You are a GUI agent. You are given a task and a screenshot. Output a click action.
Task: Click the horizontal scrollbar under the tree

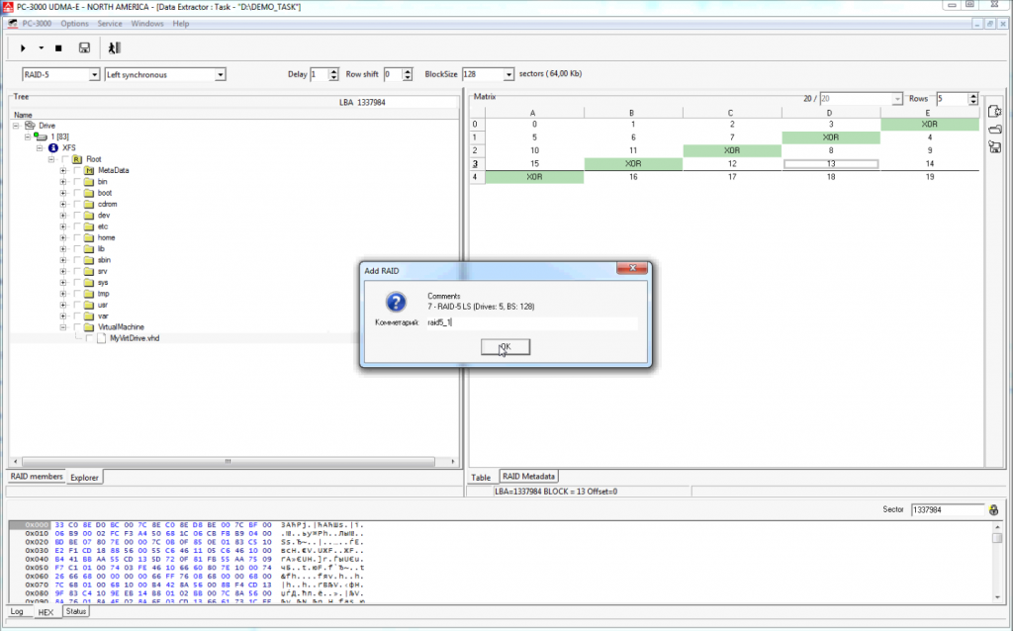228,462
